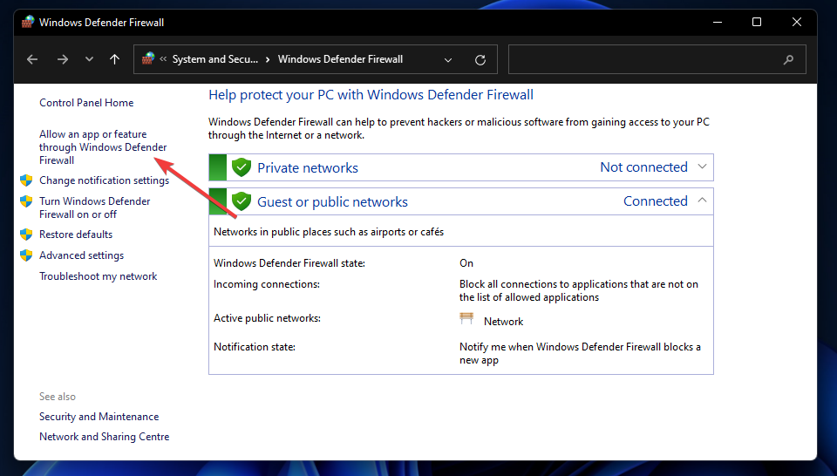This screenshot has height=476, width=837.
Task: Open Security and Maintenance link
Action: coord(99,416)
